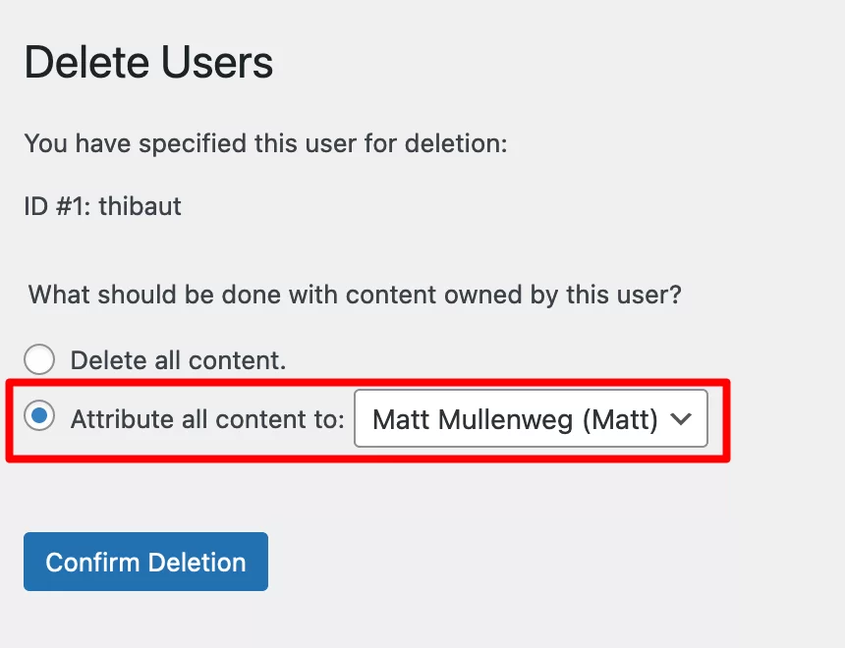The height and width of the screenshot is (648, 845).
Task: Click the "Attribute all content to:" label text
Action: pyautogui.click(x=207, y=419)
